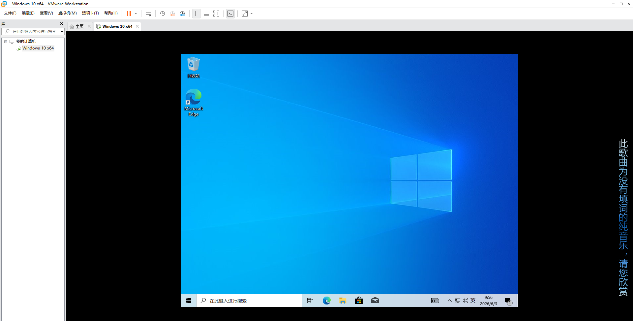633x321 pixels.
Task: Close the 主页 tab
Action: 89,26
